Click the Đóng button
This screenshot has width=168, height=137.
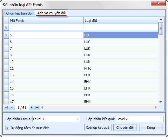pyautogui.click(x=151, y=128)
